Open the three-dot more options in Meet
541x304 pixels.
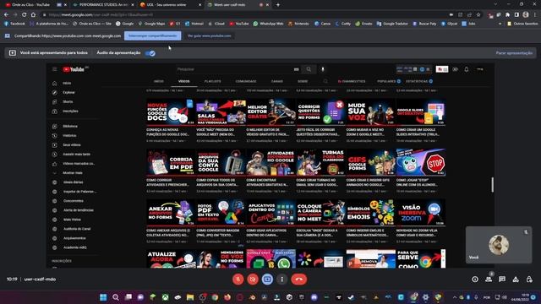[x=281, y=280]
